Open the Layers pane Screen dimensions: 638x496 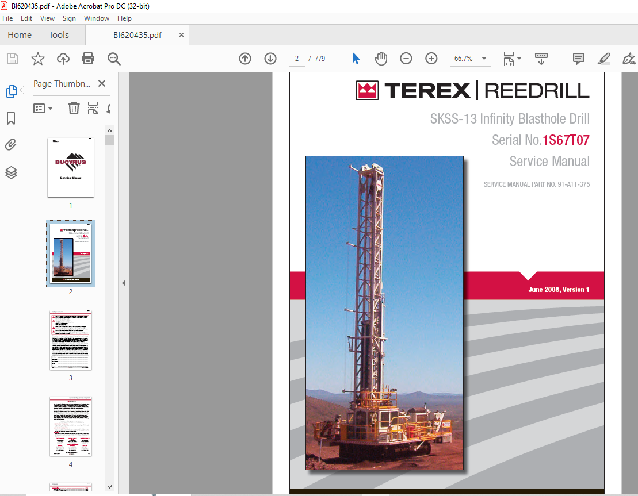tap(11, 173)
